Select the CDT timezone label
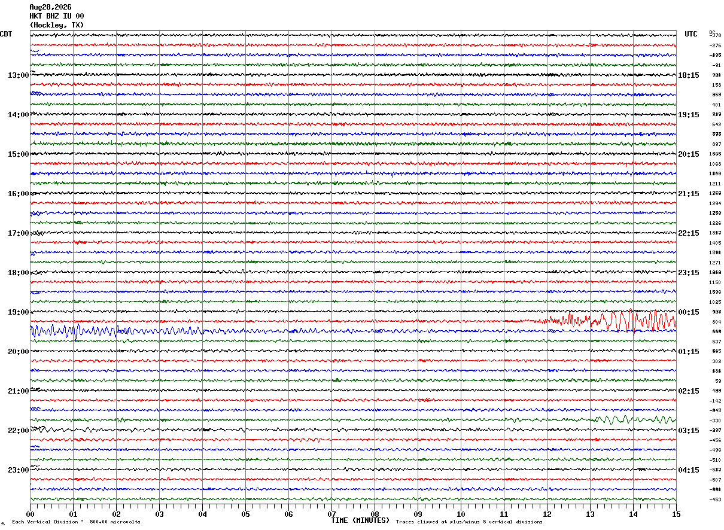This screenshot has width=724, height=530. (x=6, y=34)
